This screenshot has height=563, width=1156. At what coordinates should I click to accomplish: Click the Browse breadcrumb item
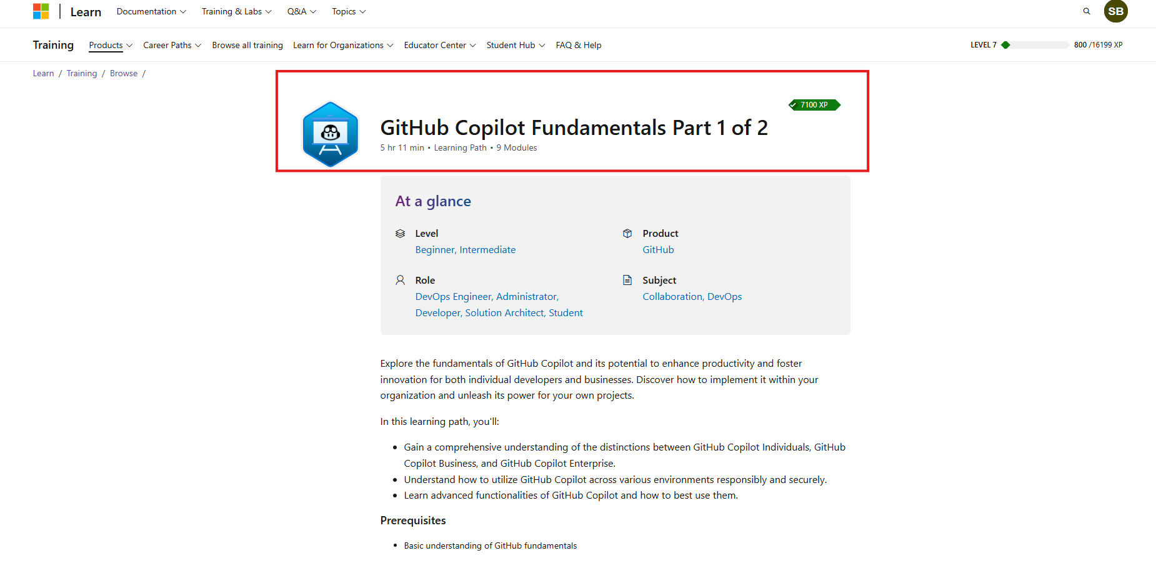point(123,73)
